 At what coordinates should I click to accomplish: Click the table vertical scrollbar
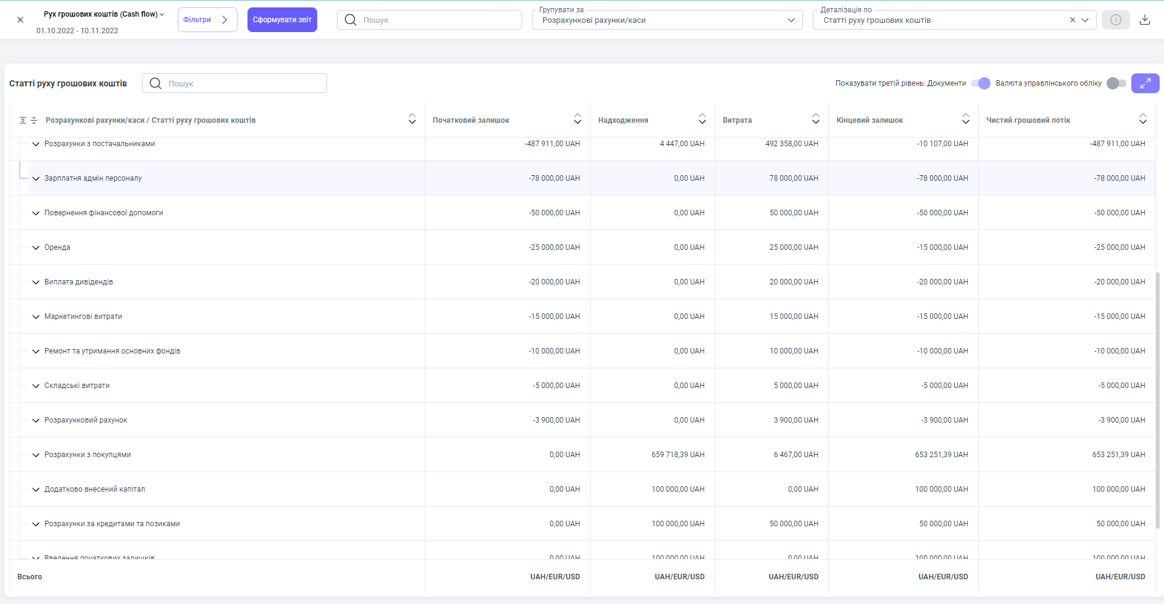(1157, 400)
